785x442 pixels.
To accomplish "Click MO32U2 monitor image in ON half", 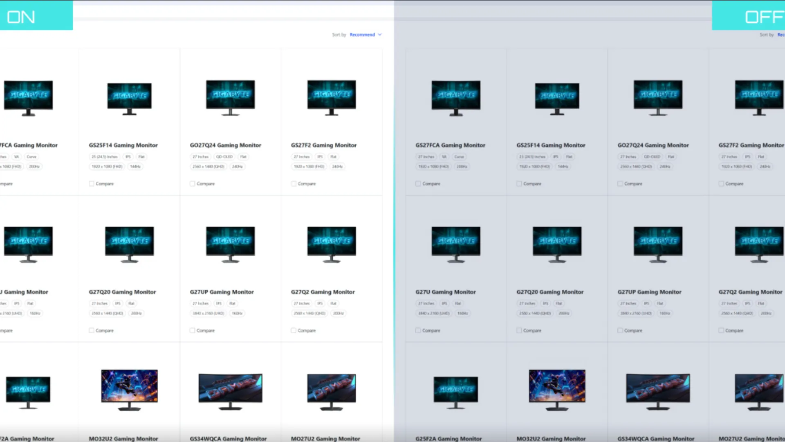I will click(x=129, y=390).
